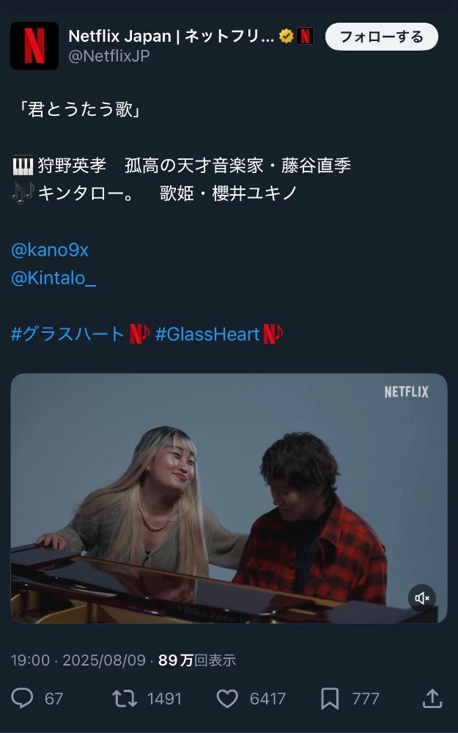The width and height of the screenshot is (458, 733).
Task: Play the piano duet video thumbnail
Action: (229, 498)
